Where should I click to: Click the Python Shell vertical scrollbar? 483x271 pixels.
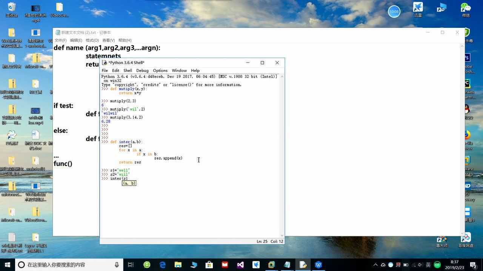click(281, 151)
